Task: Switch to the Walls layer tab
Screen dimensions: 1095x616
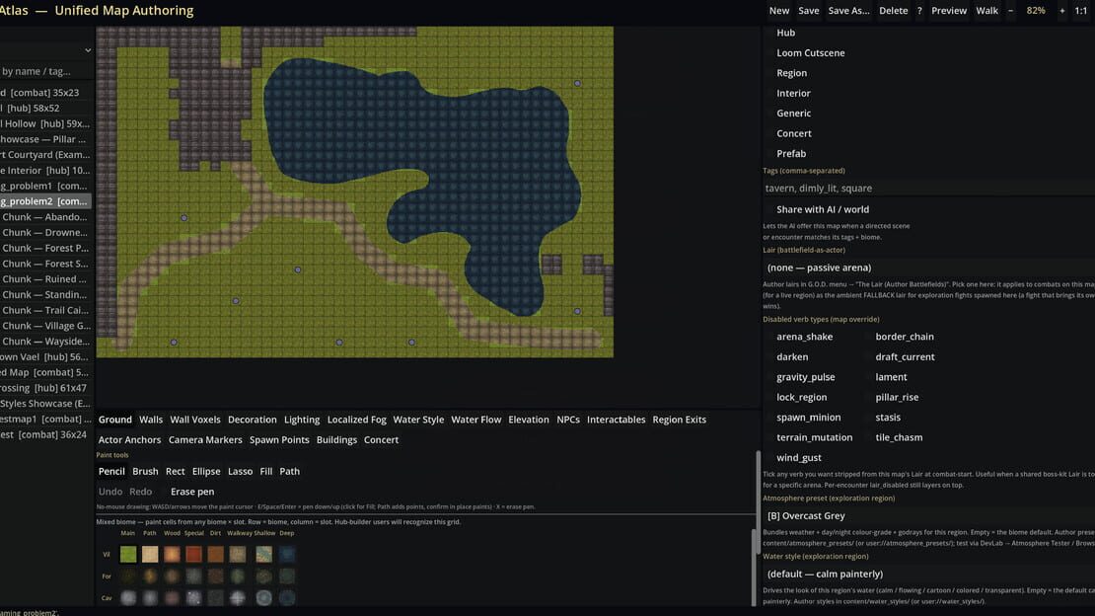Action: tap(151, 420)
